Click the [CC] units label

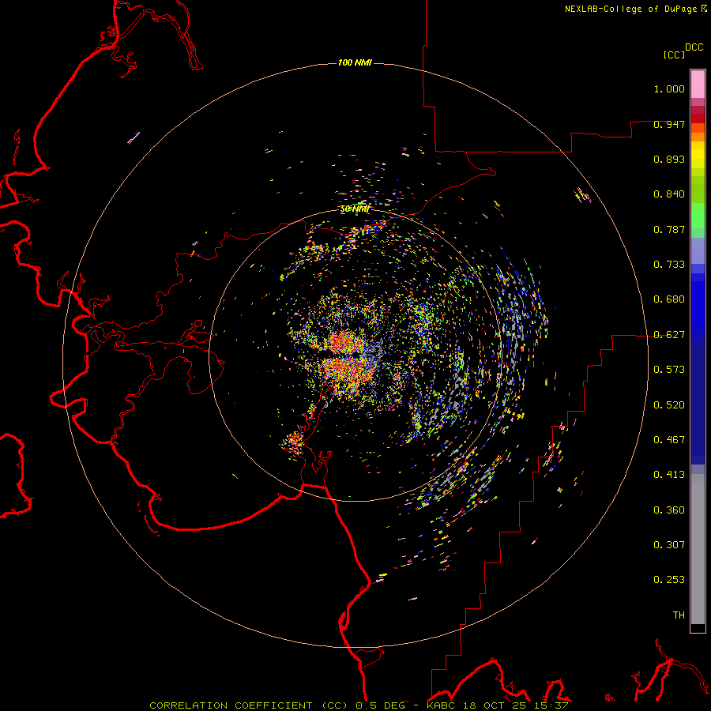coord(675,55)
